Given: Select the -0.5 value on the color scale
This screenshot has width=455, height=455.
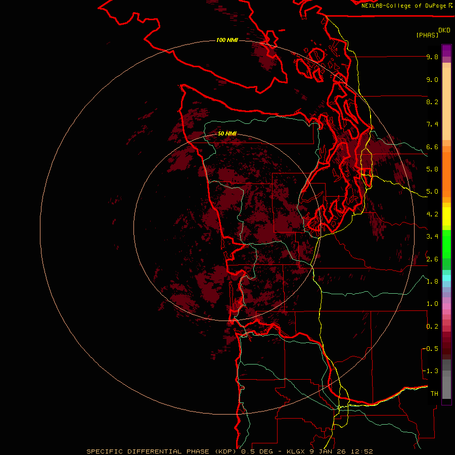Looking at the screenshot, I should (430, 348).
